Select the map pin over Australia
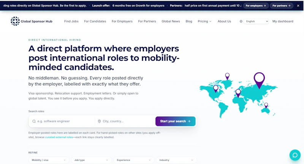 [266, 106]
